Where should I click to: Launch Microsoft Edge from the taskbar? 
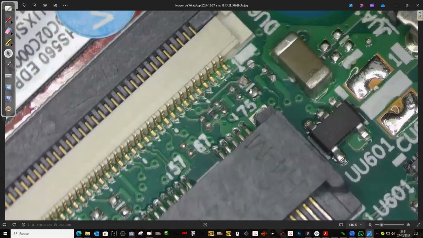79,233
